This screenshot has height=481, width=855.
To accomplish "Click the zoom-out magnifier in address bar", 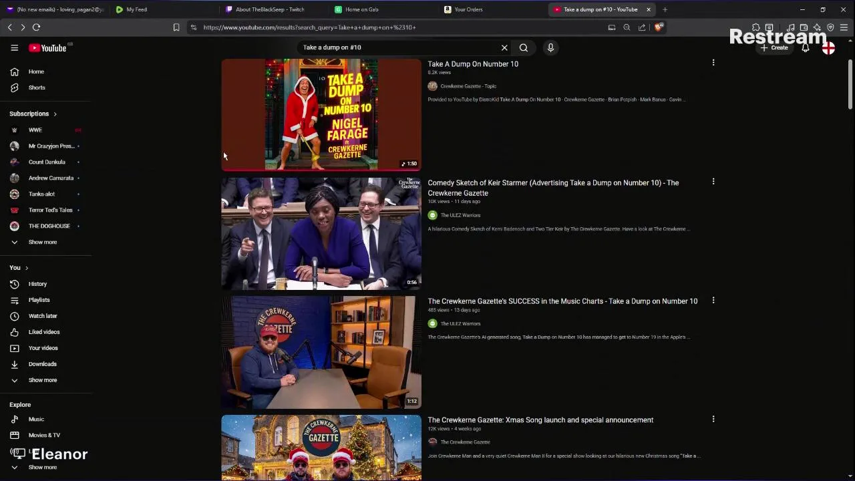I will pyautogui.click(x=627, y=27).
